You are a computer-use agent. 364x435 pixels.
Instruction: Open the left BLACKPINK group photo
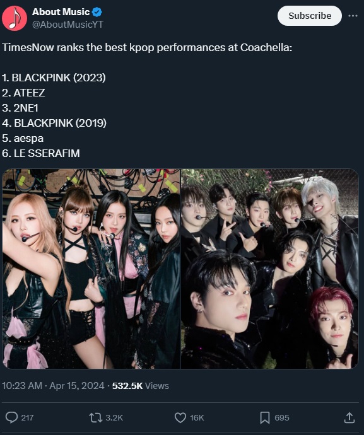coord(91,269)
